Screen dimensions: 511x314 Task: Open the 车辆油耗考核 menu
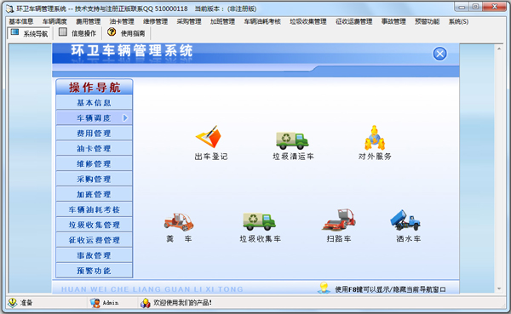point(262,21)
